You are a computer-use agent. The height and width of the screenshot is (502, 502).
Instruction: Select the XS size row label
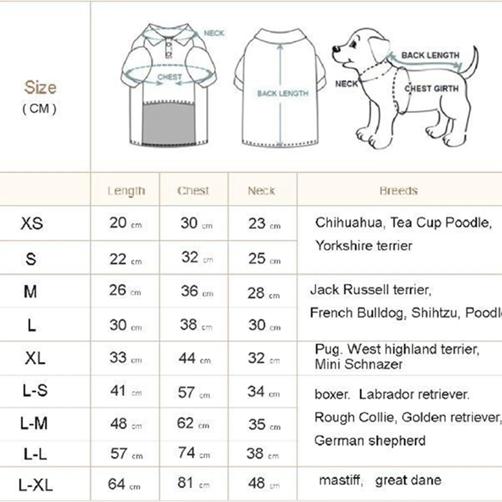tap(32, 223)
